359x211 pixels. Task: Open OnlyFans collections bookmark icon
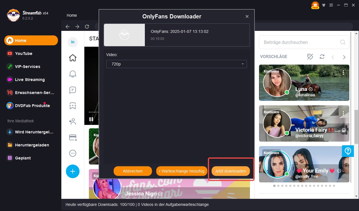click(x=73, y=106)
